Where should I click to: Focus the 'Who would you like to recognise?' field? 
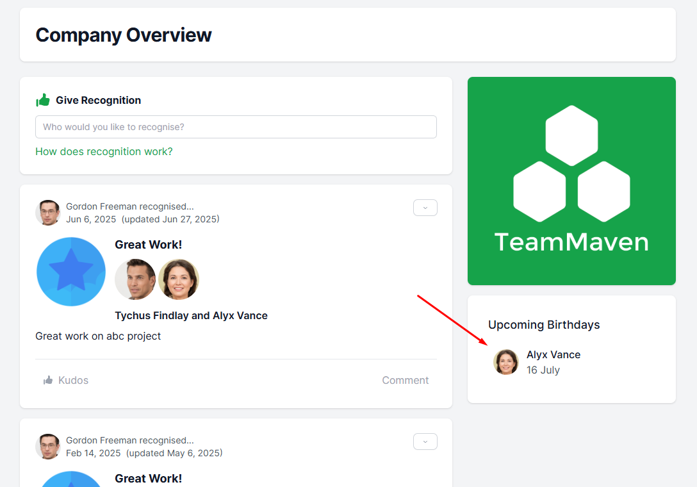click(x=236, y=127)
